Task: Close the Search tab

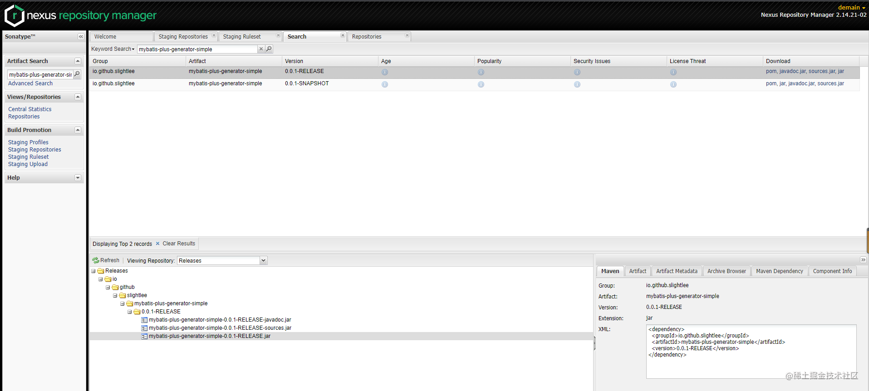Action: pyautogui.click(x=343, y=35)
